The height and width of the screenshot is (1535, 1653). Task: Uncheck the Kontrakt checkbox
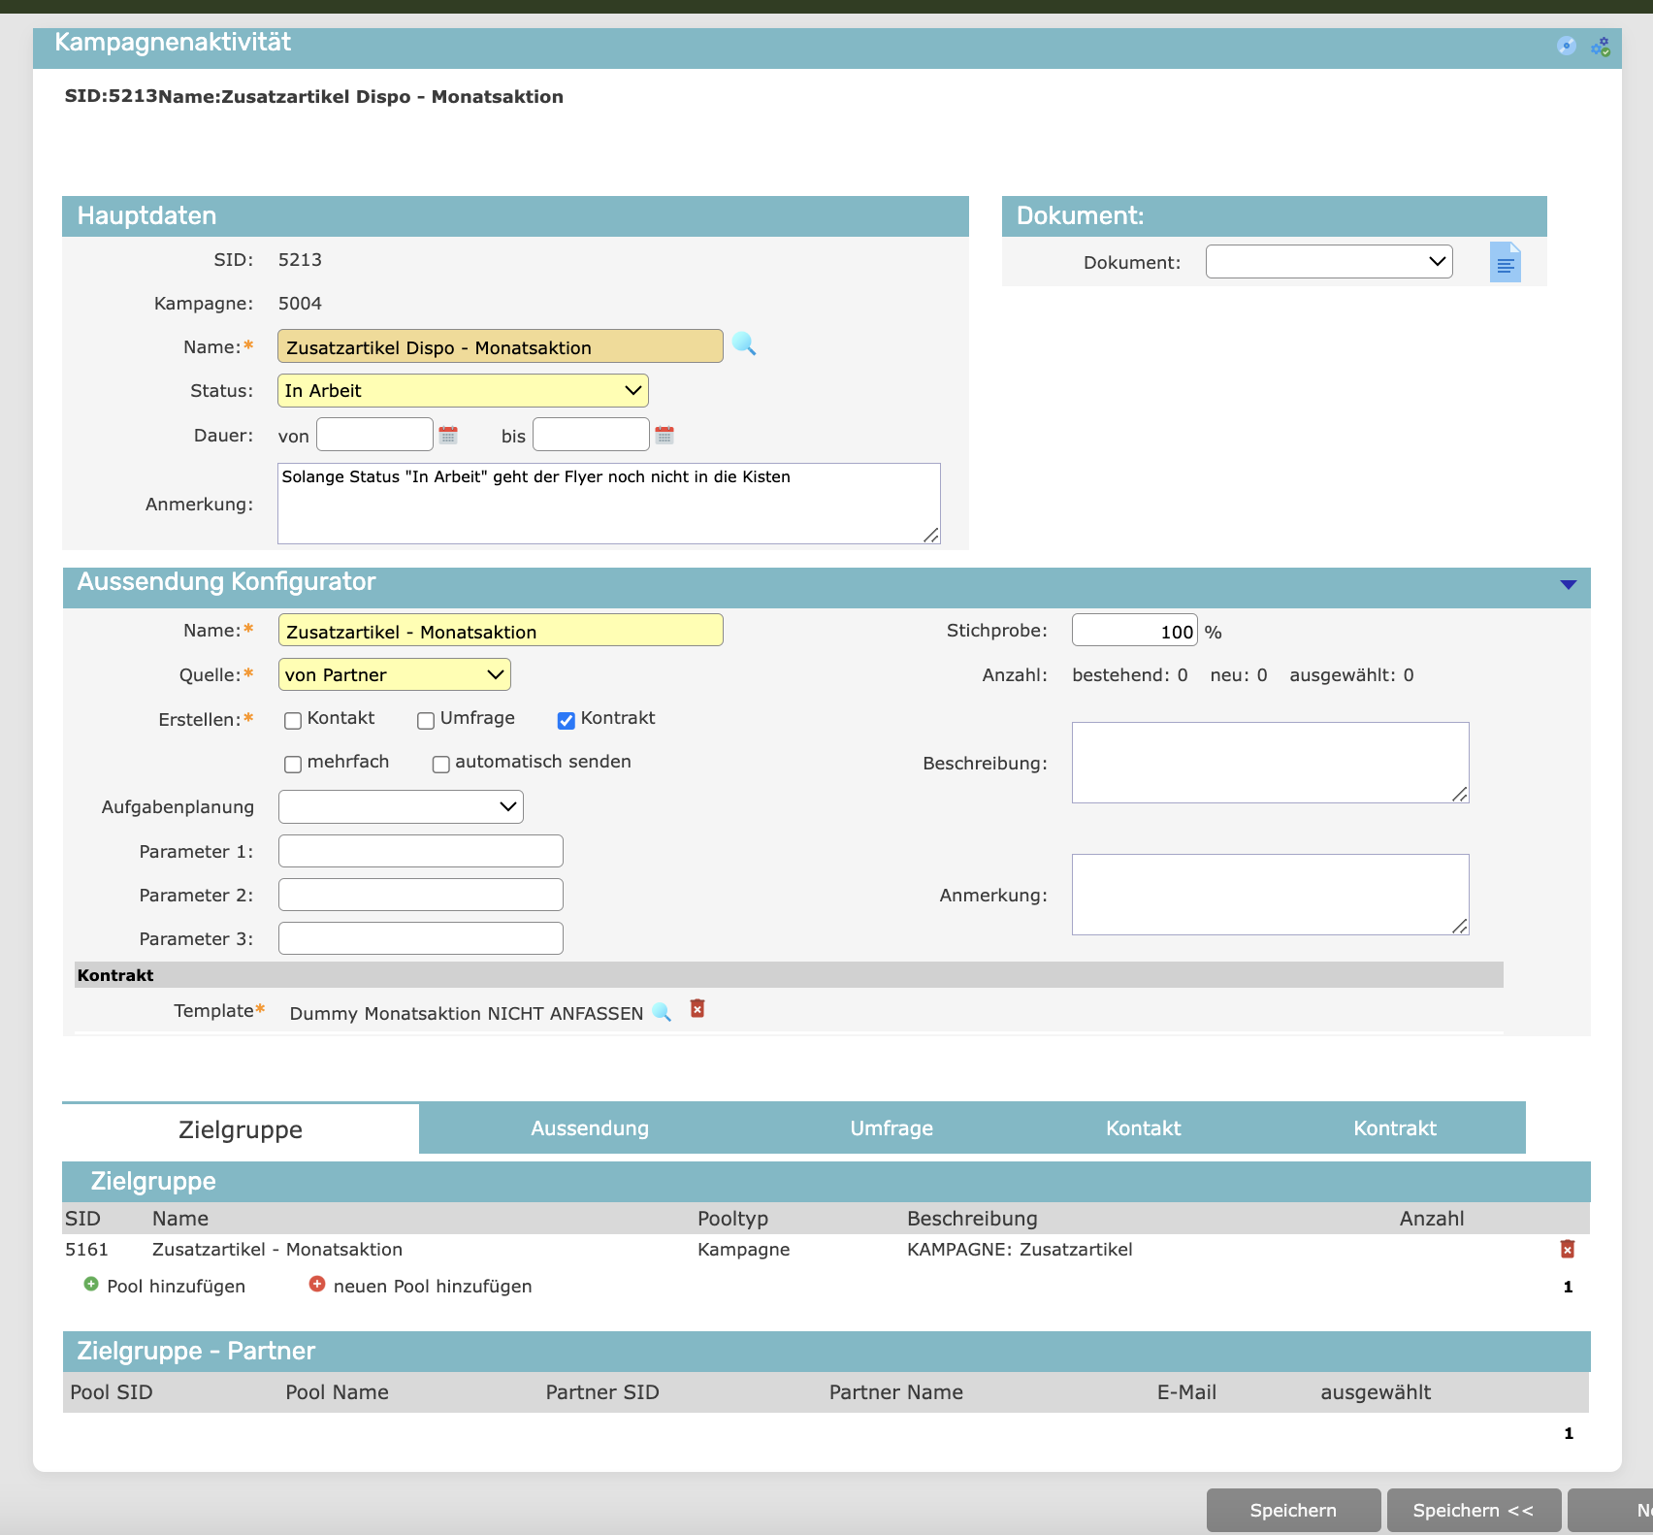567,720
